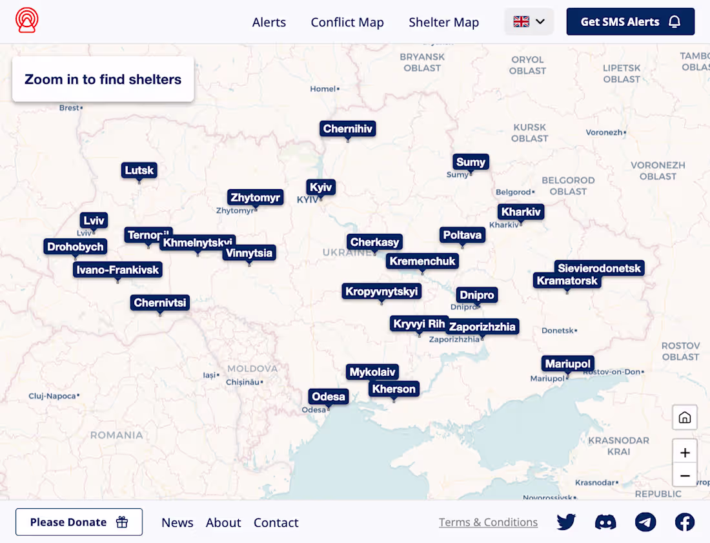
Task: Select the Odesa marker on the map
Action: (x=328, y=396)
